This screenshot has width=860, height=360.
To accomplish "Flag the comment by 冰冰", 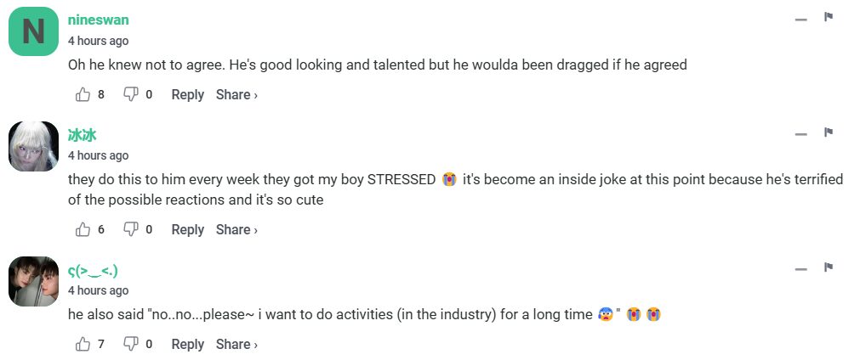I will (x=828, y=132).
